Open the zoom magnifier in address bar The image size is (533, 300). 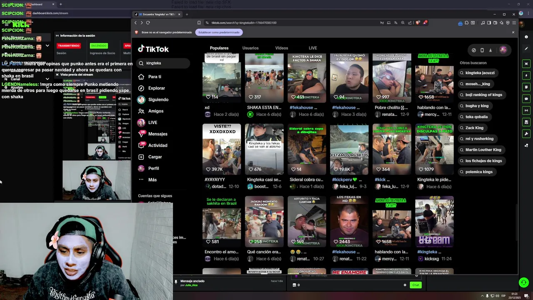tap(403, 22)
